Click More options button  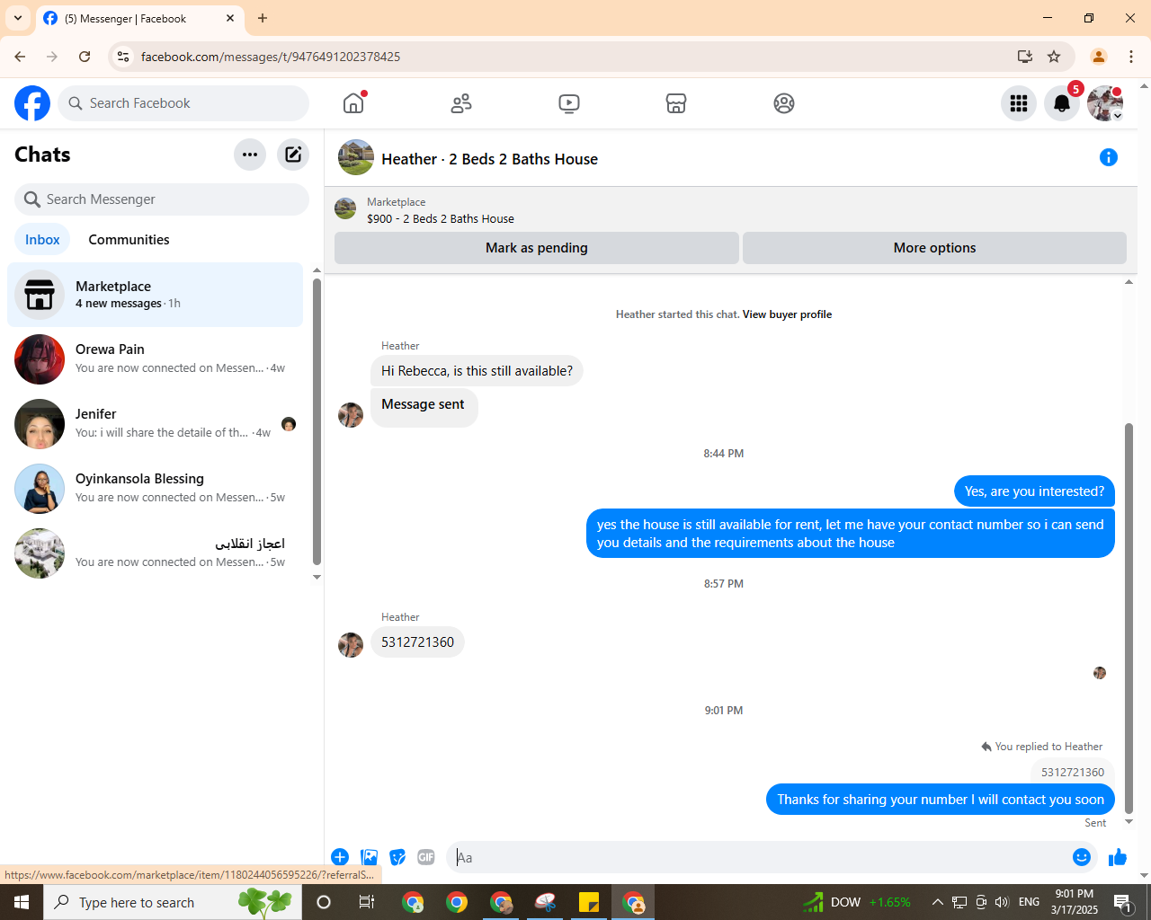934,248
